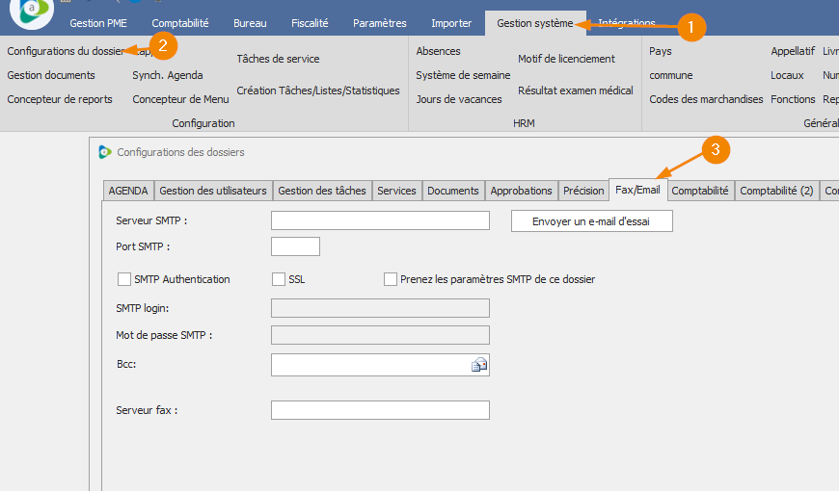The image size is (839, 491).
Task: Open the Gestion PME ribbon tab
Action: click(98, 23)
